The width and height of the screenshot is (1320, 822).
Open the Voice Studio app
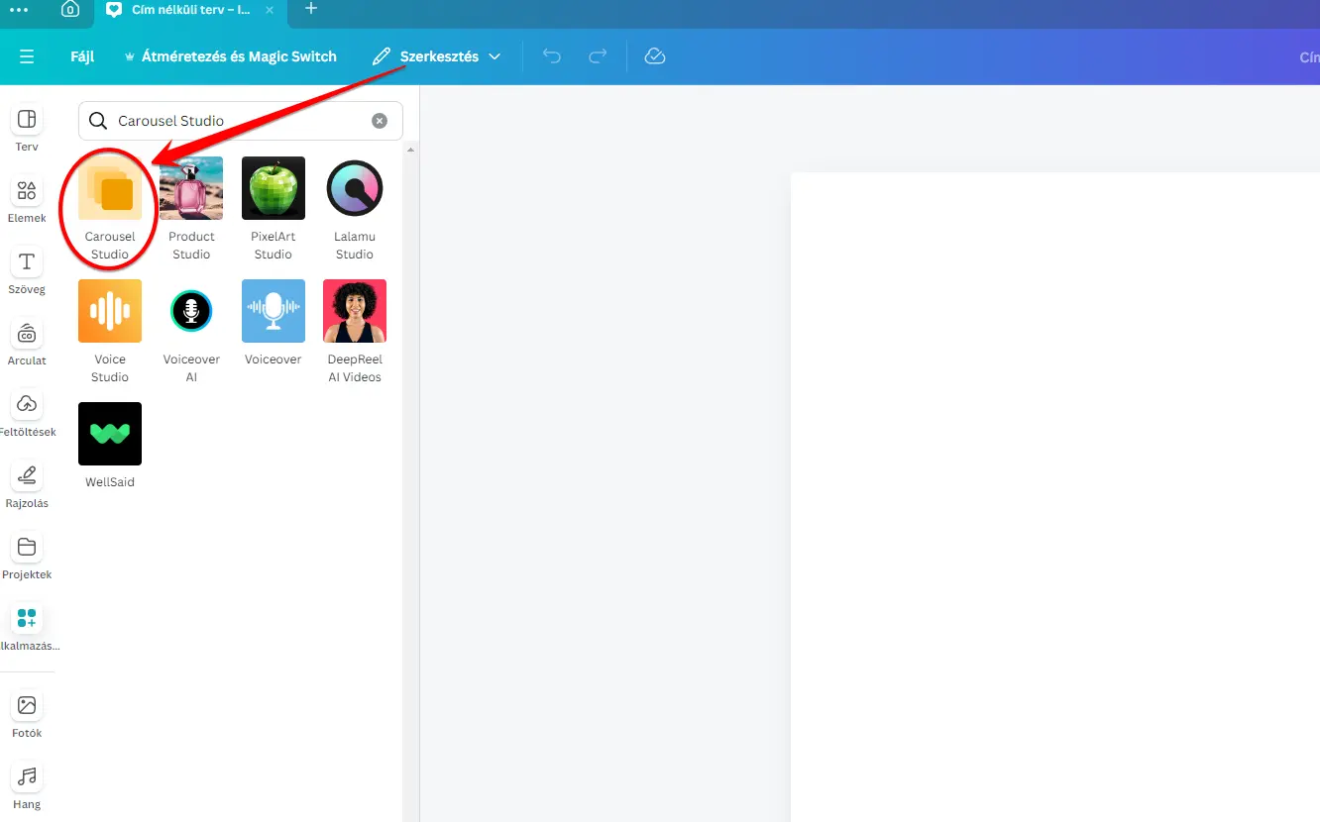point(110,332)
